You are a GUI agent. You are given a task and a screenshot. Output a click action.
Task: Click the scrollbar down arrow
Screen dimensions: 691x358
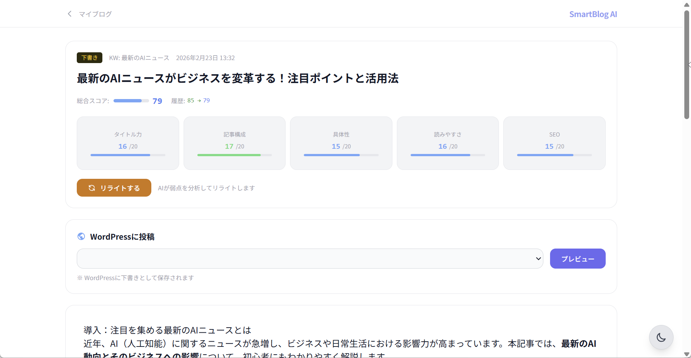coord(687,354)
